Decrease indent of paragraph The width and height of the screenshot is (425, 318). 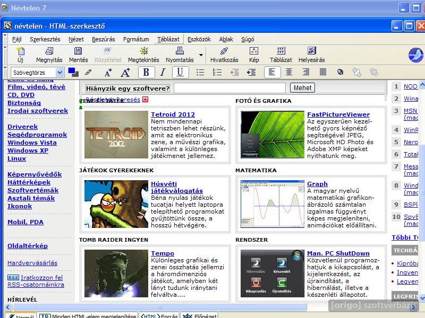point(234,72)
